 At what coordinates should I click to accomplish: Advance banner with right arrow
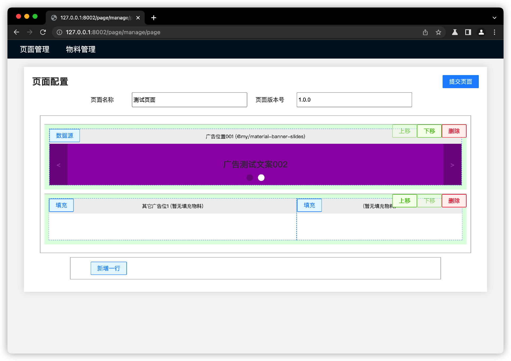452,165
